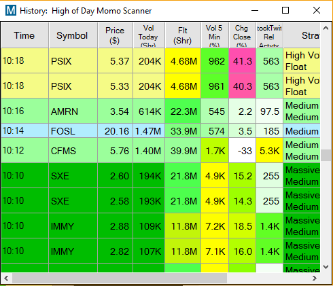333x286 pixels.
Task: Click the 1.7K Vol 5 Min cell
Action: [215, 151]
